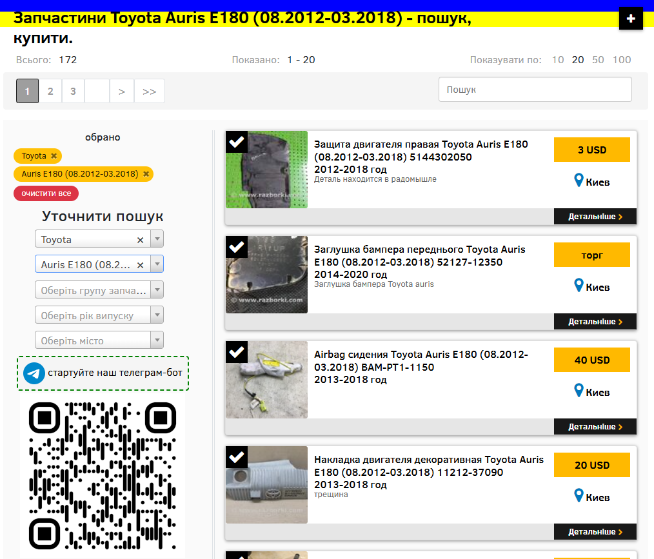Open the Telegram bot icon link
Image resolution: width=654 pixels, height=559 pixels.
(34, 373)
